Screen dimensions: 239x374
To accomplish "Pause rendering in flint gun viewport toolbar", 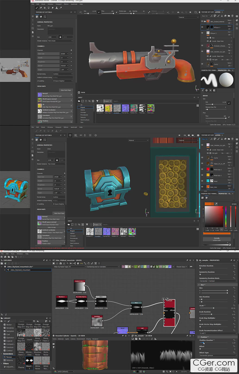I will tap(190, 12).
